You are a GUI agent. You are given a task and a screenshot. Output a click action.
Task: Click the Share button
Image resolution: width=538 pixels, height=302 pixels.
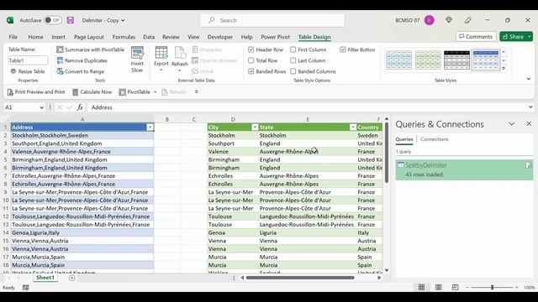point(513,37)
